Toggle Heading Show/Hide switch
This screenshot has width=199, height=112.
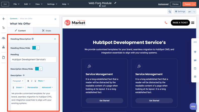click(36, 48)
